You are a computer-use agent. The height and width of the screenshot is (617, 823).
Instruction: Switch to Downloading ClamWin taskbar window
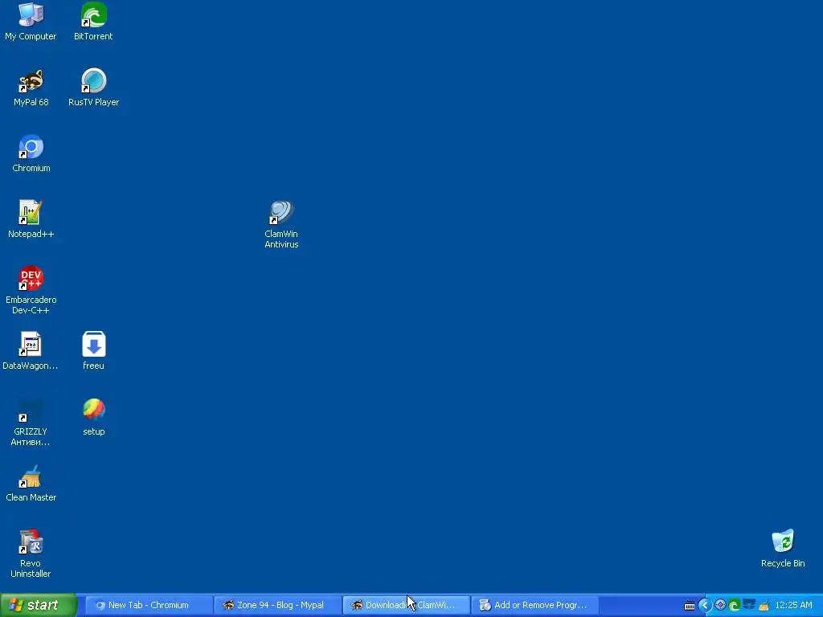point(406,605)
